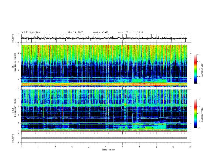Click the lower log(PSD) color bar label
The image size is (214, 165).
pos(202,115)
